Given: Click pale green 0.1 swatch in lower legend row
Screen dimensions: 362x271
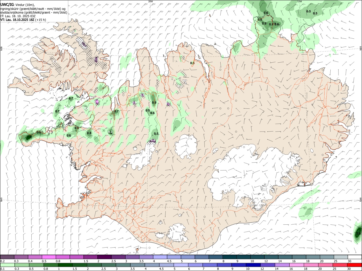Looking at the screenshot, I should click(x=7, y=265).
